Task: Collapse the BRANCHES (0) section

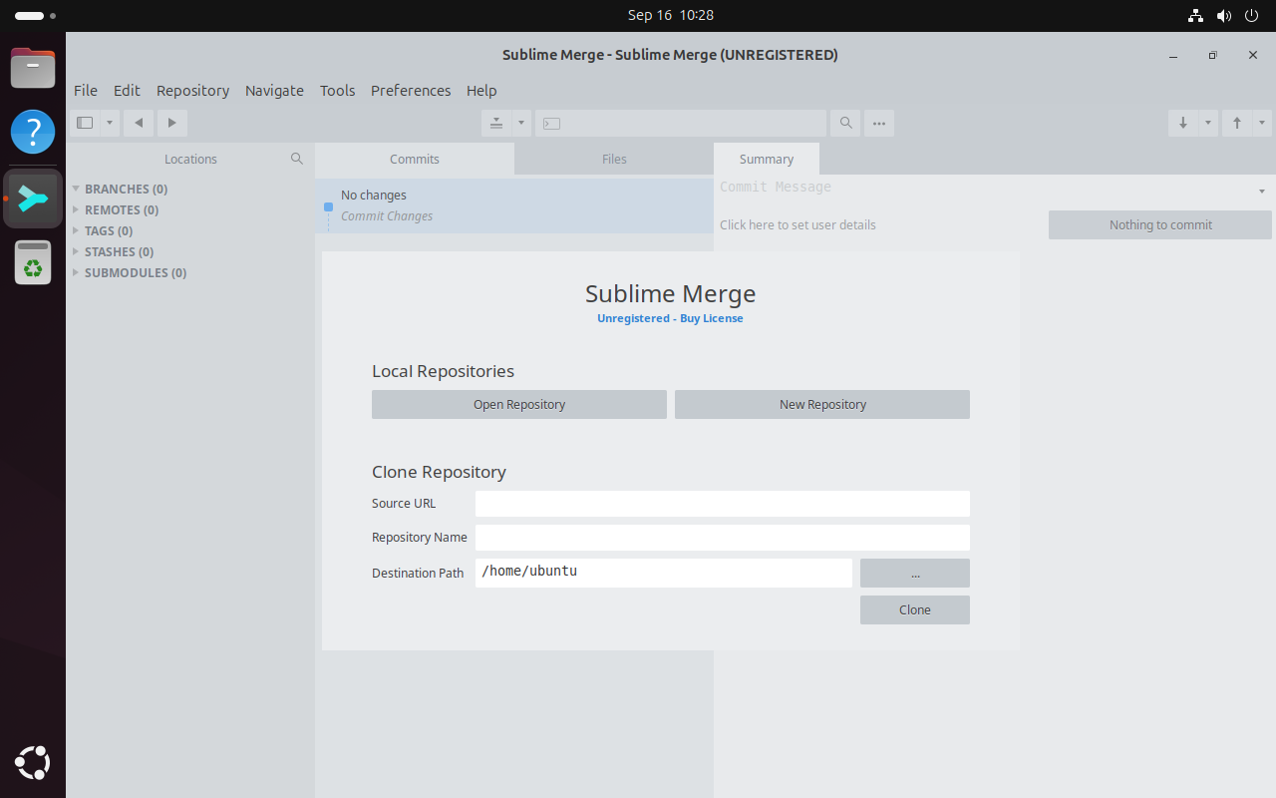Action: pyautogui.click(x=76, y=189)
